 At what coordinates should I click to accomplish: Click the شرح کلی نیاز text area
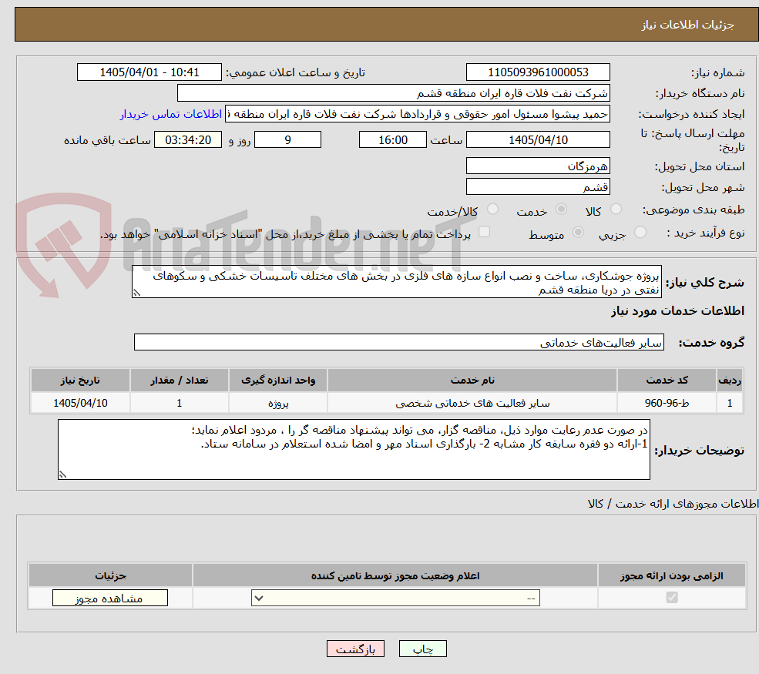396,282
